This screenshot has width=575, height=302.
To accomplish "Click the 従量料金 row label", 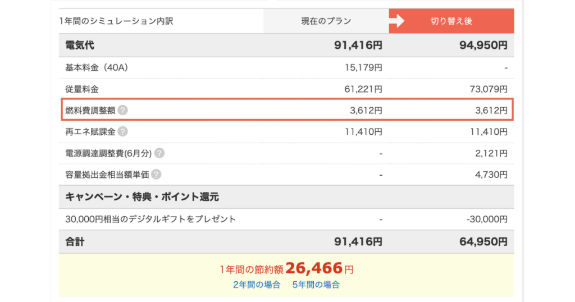I will coord(82,89).
